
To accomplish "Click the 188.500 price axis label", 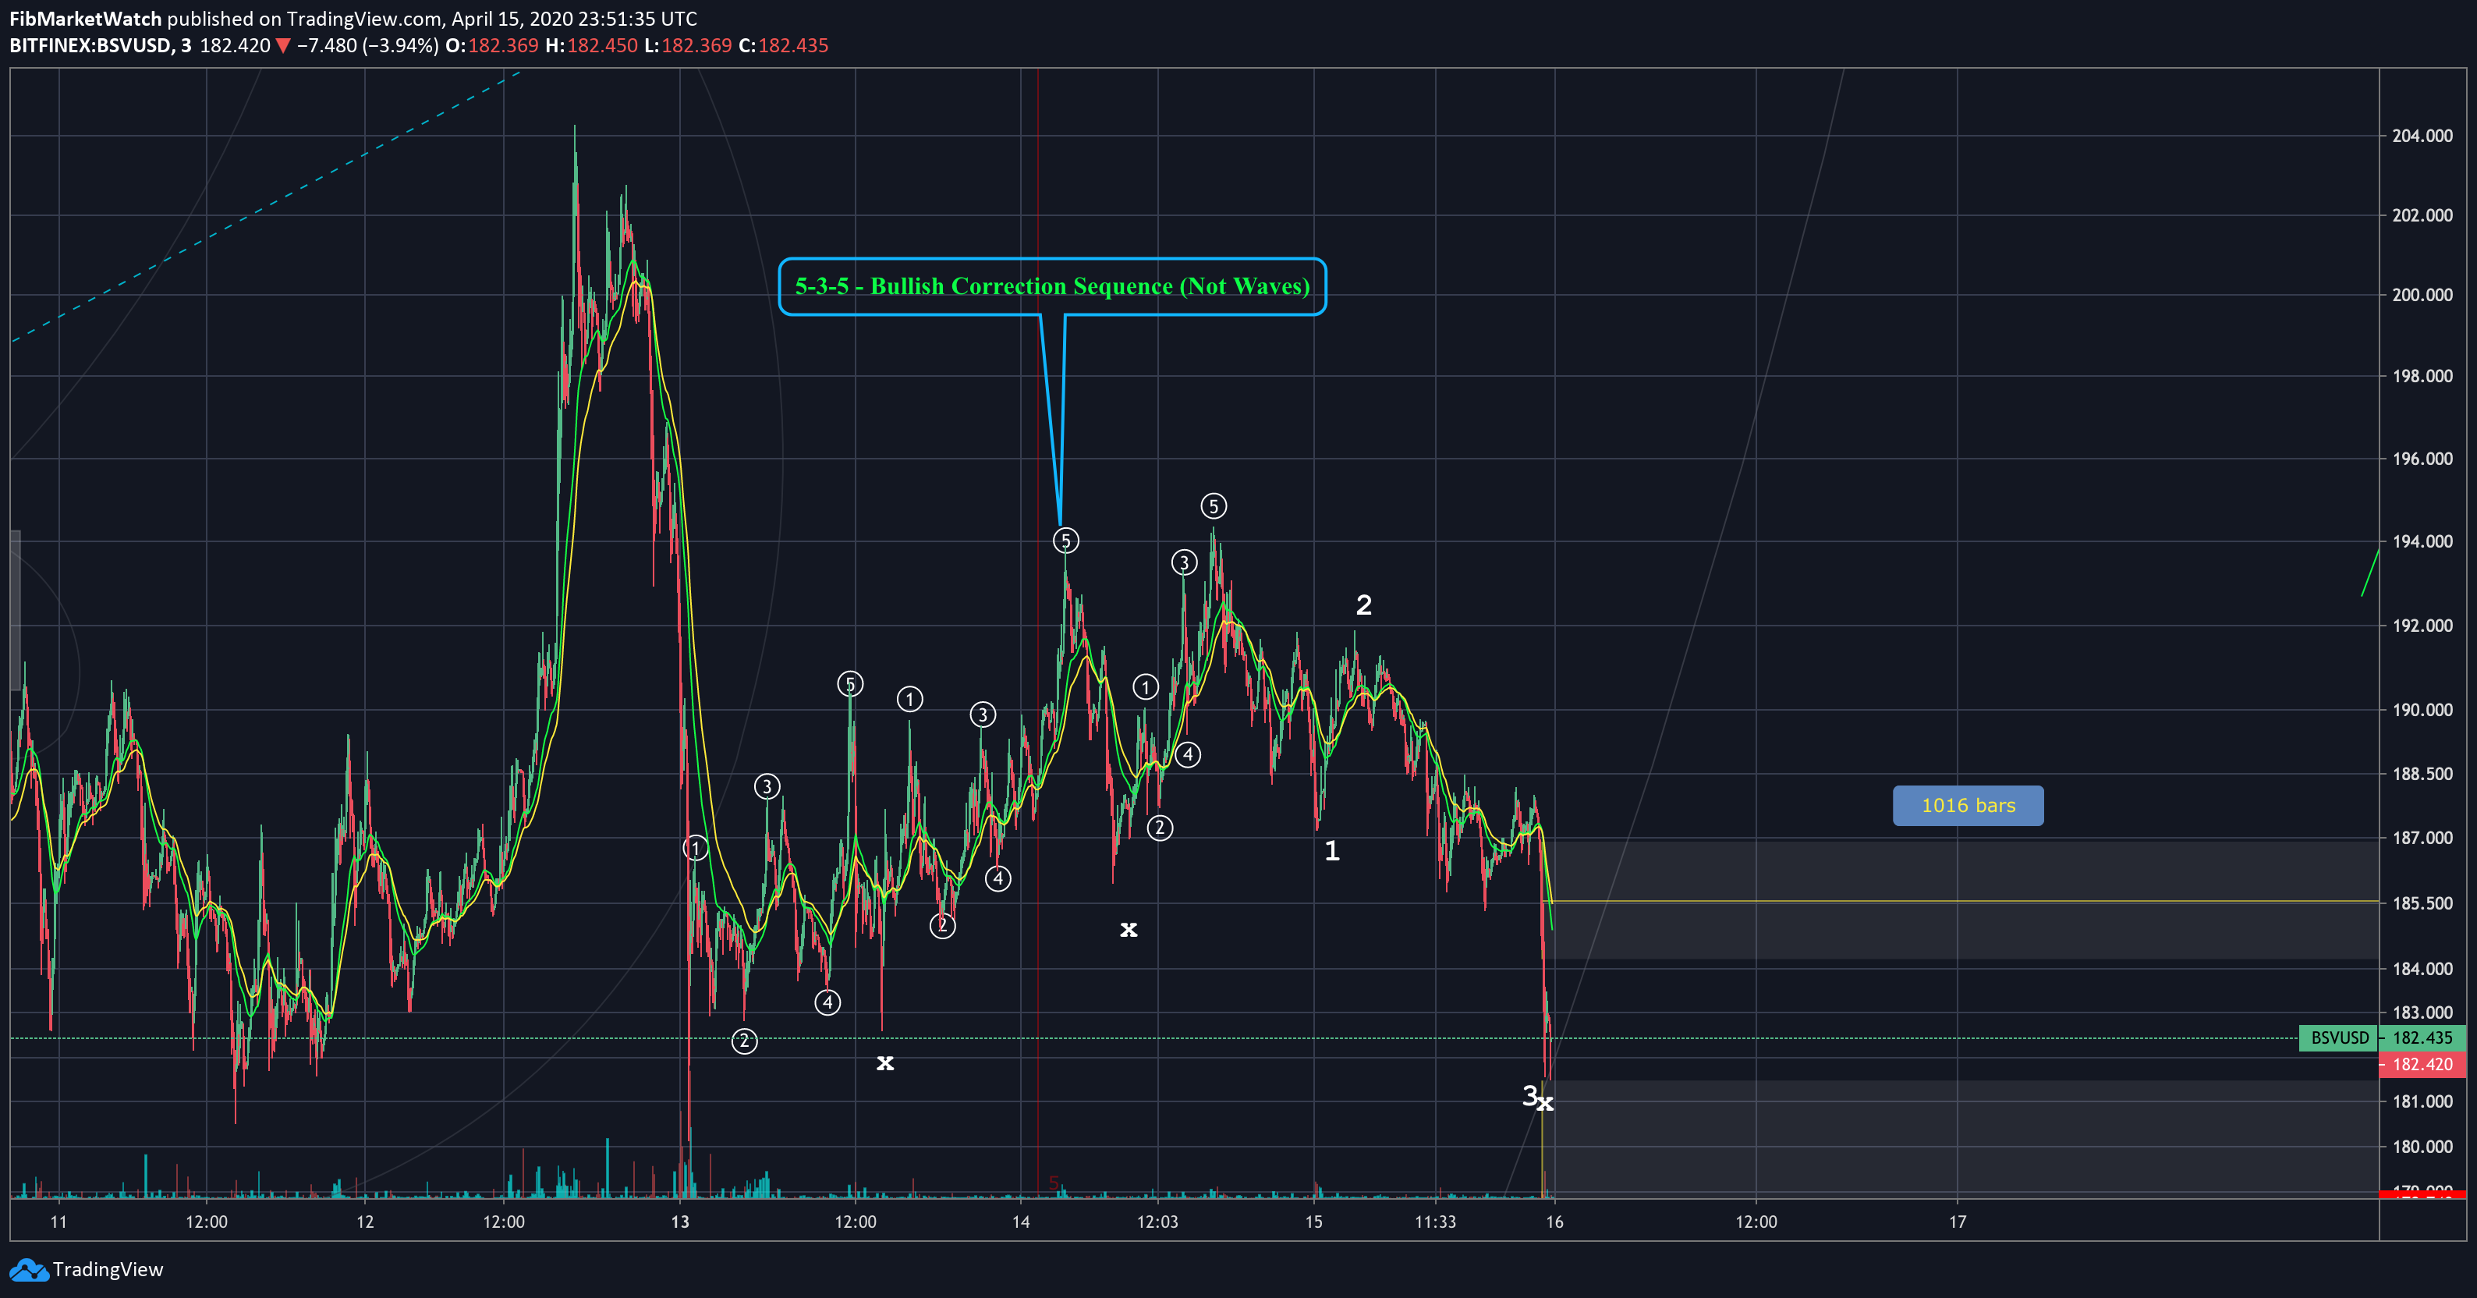I will [x=2421, y=774].
